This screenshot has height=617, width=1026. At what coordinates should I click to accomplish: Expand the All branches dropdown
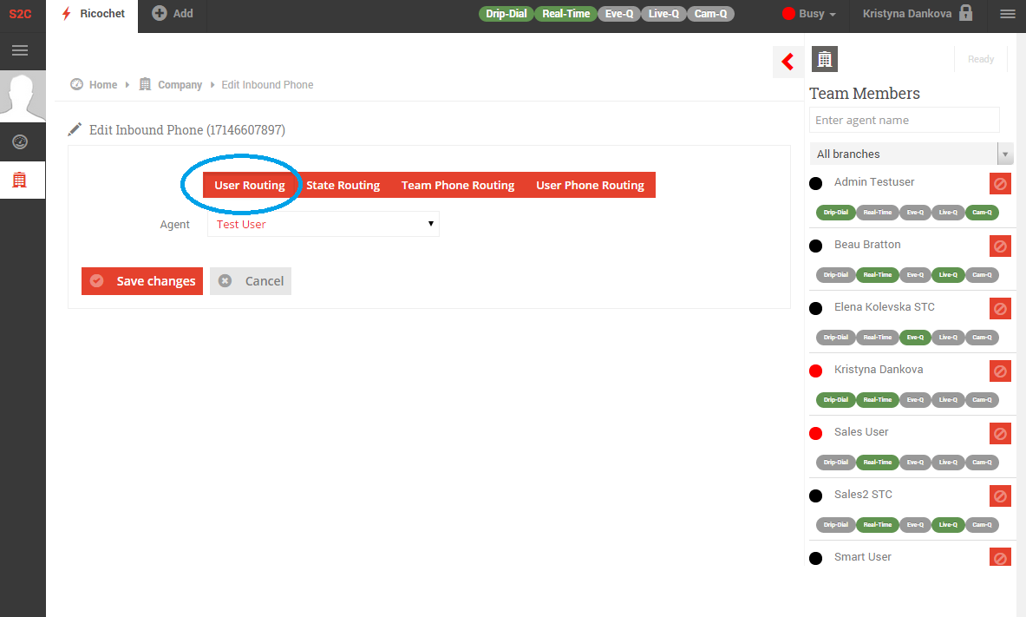point(911,154)
